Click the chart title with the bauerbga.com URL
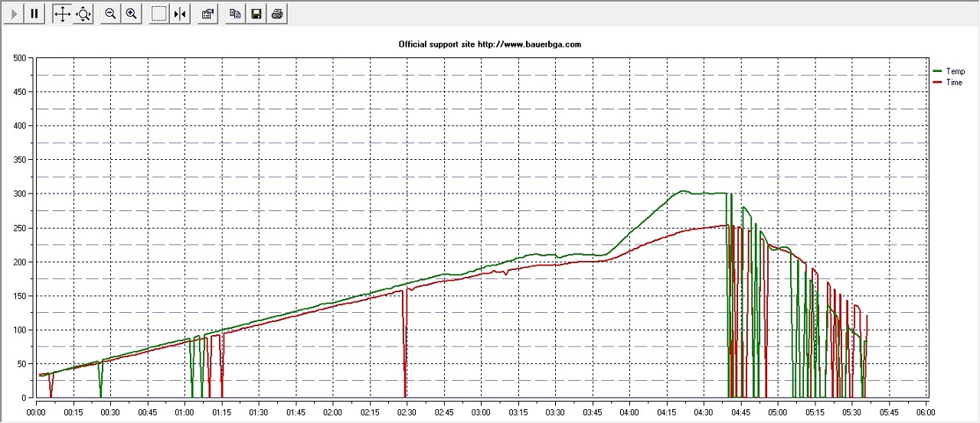 (x=489, y=44)
